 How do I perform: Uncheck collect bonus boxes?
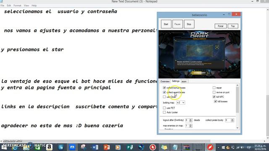pyautogui.click(x=164, y=88)
